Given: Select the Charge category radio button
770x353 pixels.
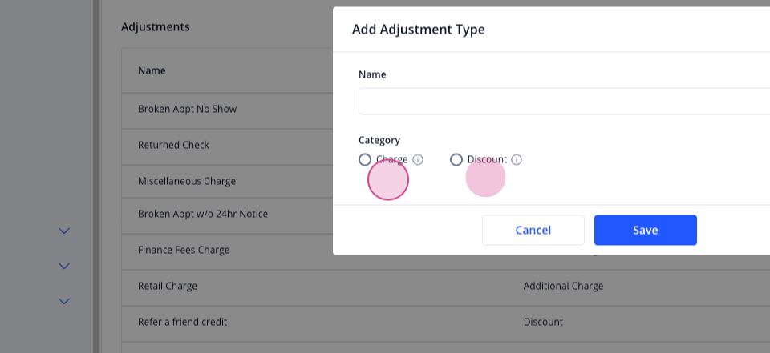Looking at the screenshot, I should [365, 160].
